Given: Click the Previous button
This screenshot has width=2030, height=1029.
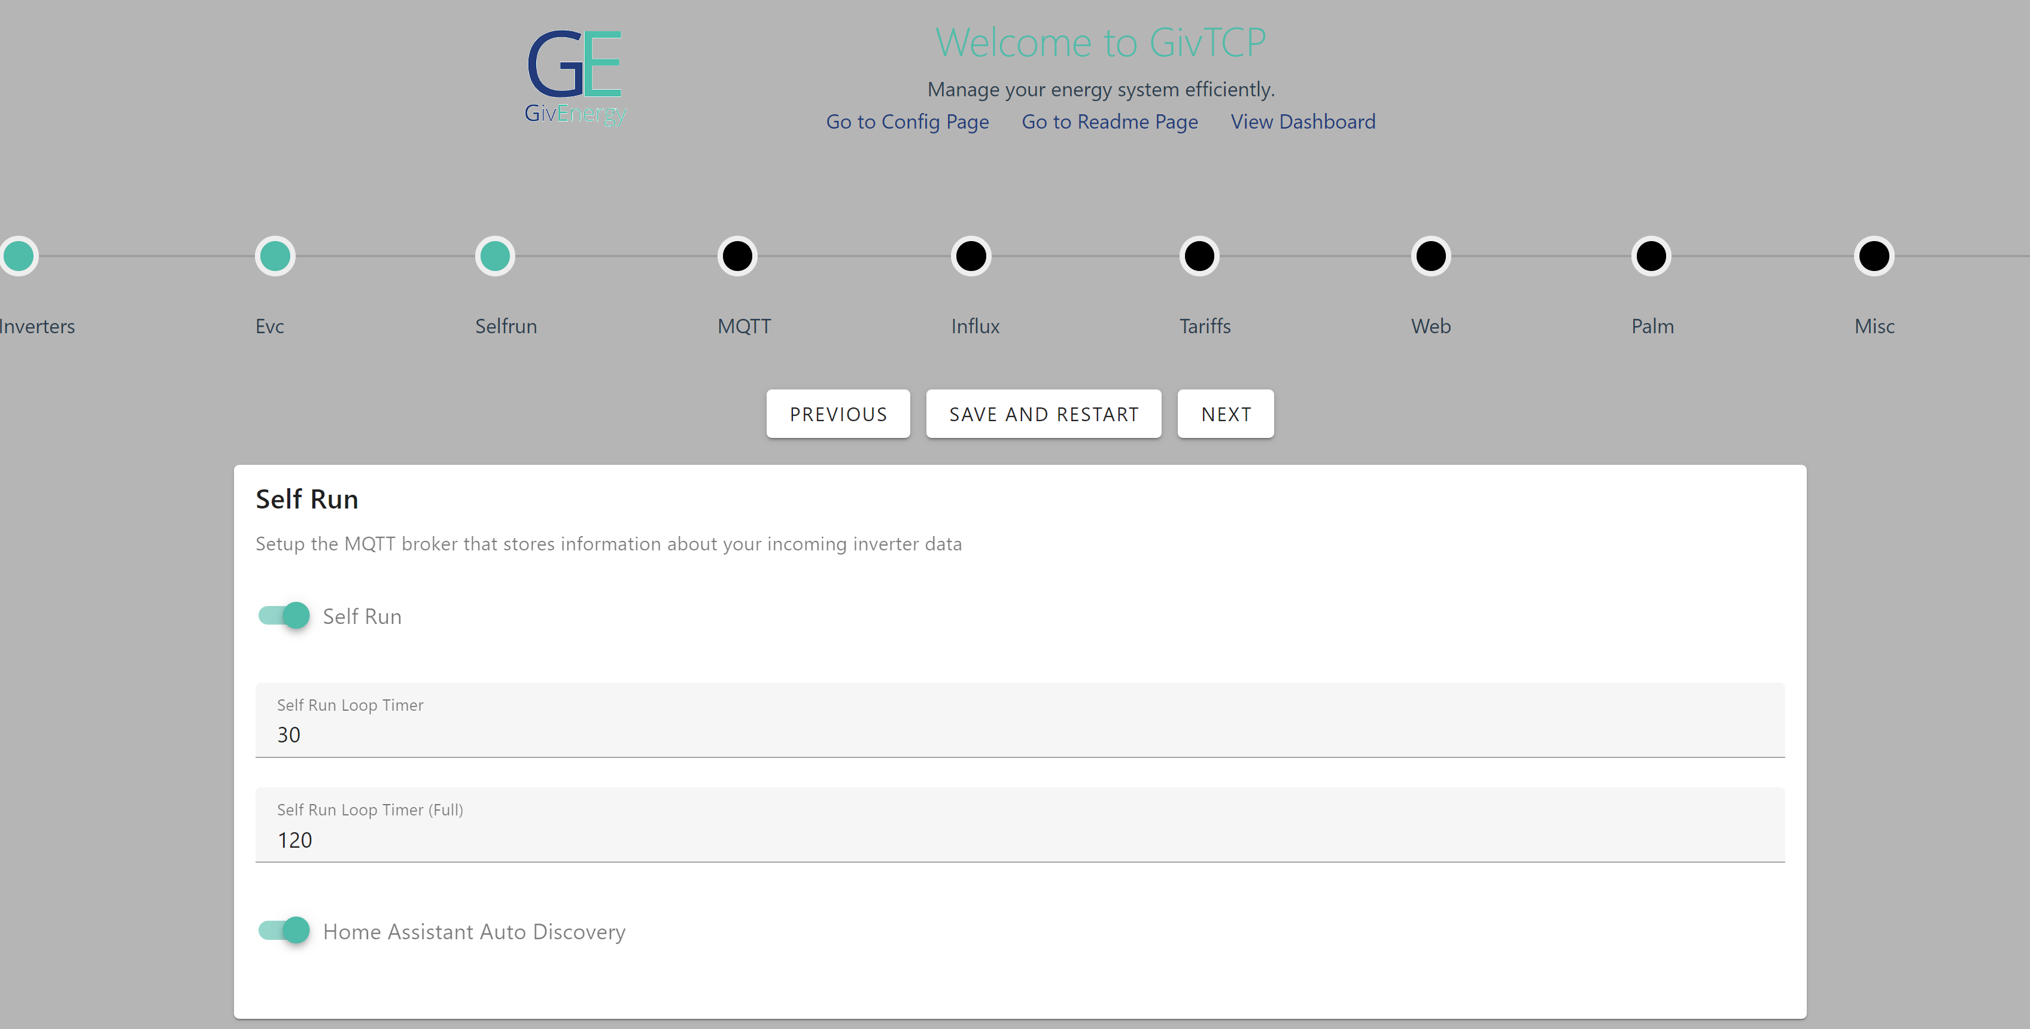Looking at the screenshot, I should (x=838, y=413).
